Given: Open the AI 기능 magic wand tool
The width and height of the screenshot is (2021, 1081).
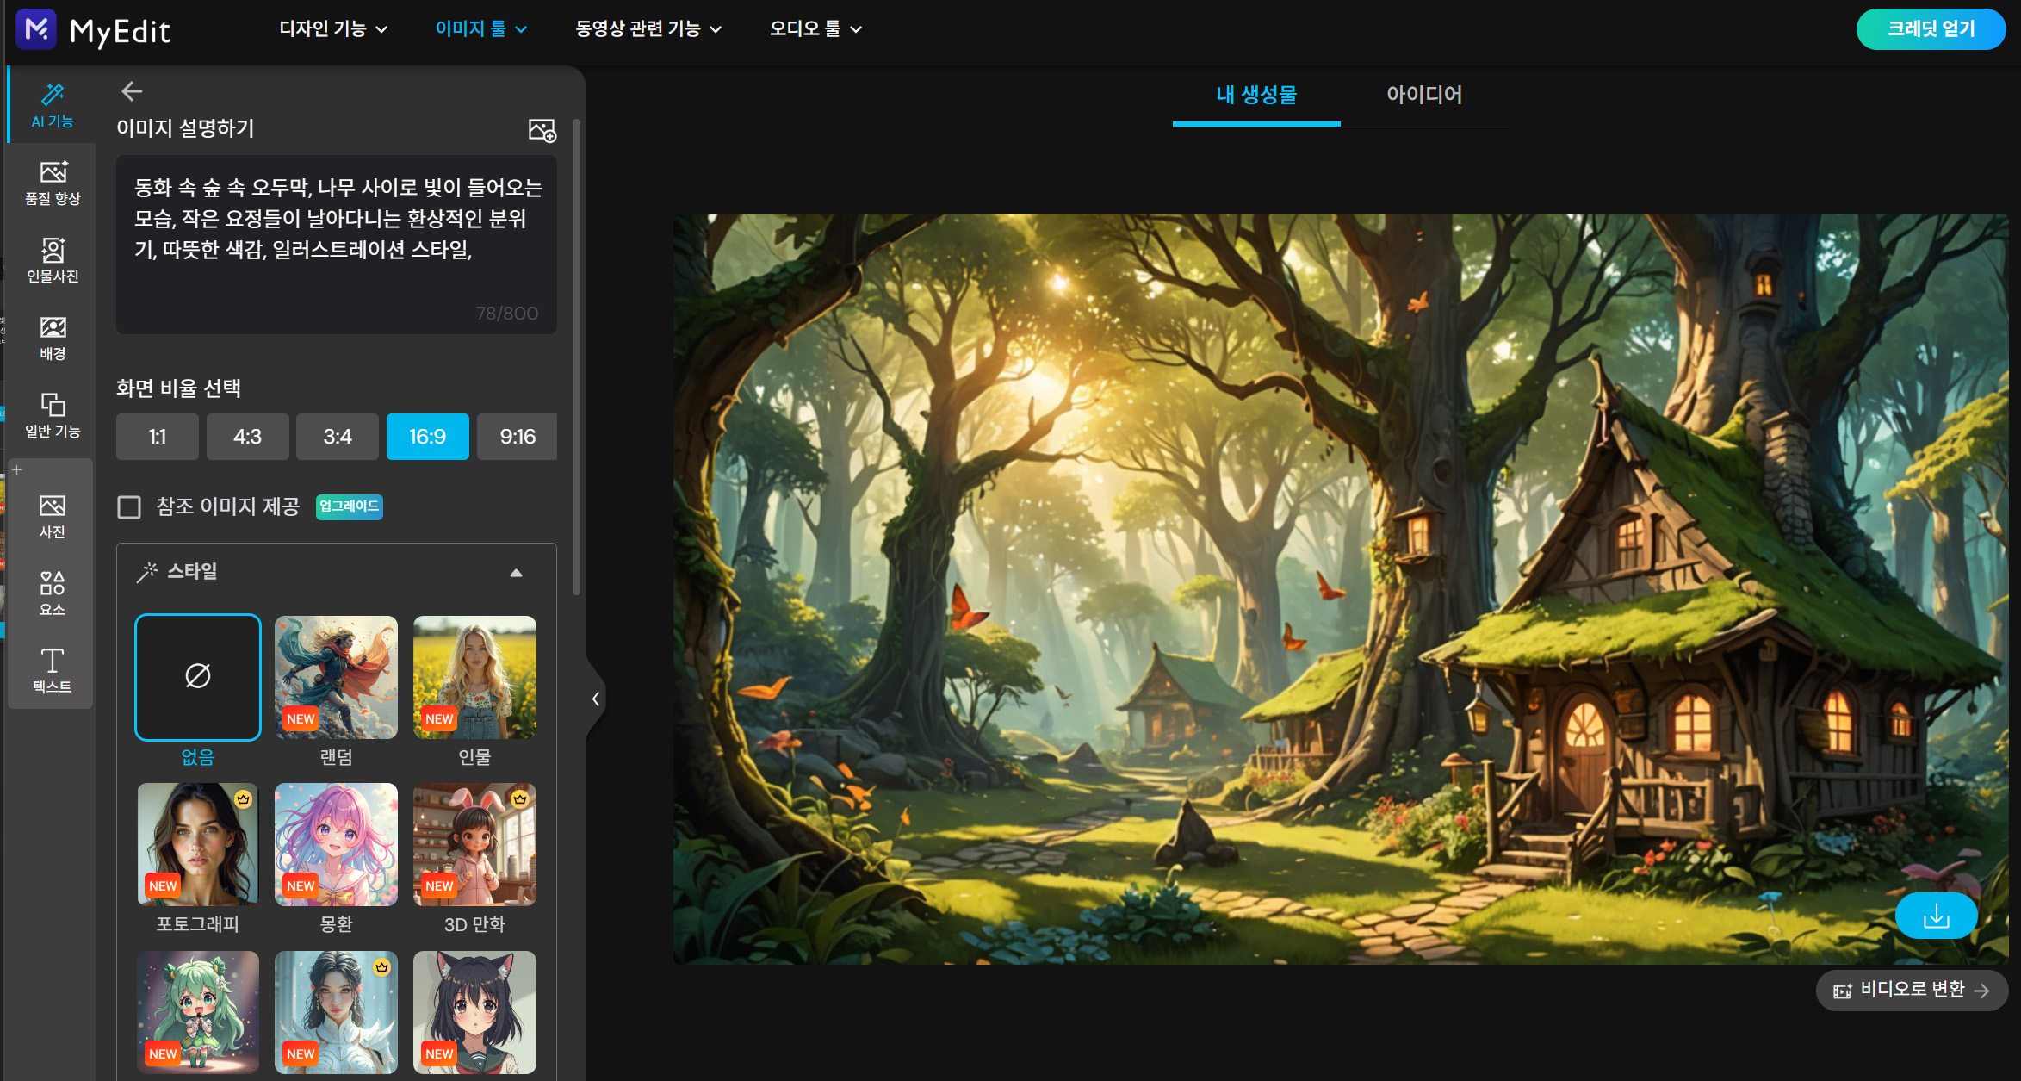Looking at the screenshot, I should coord(53,104).
